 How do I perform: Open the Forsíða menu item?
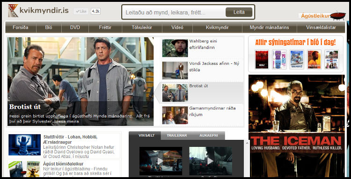coord(21,28)
